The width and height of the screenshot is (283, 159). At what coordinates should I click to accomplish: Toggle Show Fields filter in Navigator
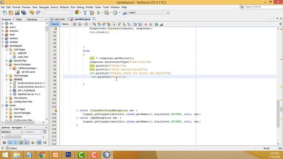pos(10,143)
